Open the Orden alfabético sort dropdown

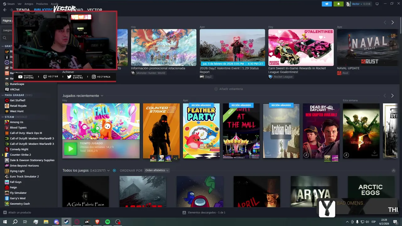(157, 170)
